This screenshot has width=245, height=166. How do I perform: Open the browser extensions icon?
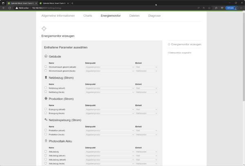click(x=216, y=8)
